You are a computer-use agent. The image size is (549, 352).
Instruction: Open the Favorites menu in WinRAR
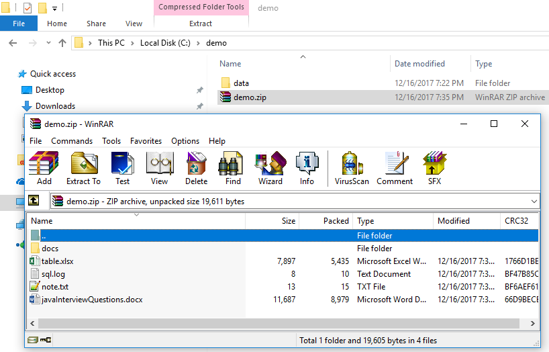146,141
